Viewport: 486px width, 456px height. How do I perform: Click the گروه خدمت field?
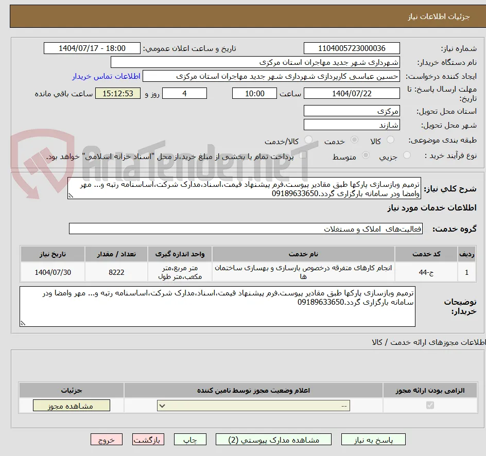(x=246, y=229)
